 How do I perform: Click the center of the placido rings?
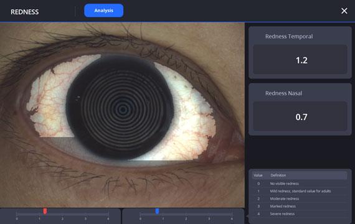[123, 110]
